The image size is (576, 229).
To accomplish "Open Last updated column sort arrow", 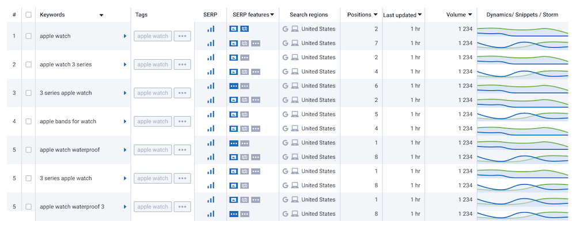I will click(420, 15).
